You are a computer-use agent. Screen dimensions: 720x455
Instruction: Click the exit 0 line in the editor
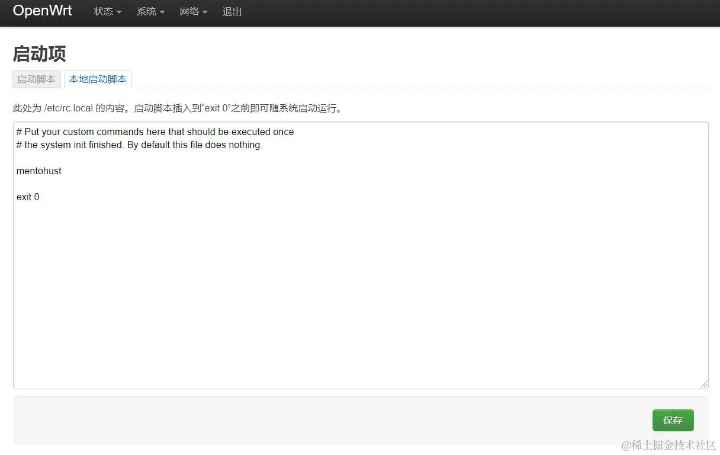[x=28, y=197]
